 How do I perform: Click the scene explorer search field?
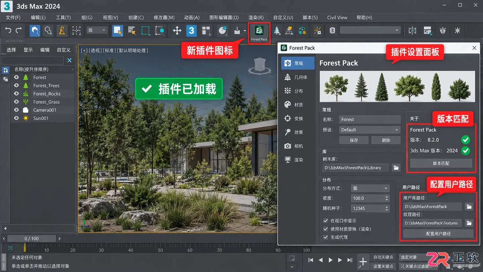click(32, 60)
